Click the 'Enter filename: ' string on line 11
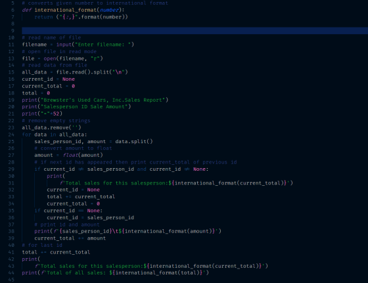The image size is (368, 283). tap(103, 45)
